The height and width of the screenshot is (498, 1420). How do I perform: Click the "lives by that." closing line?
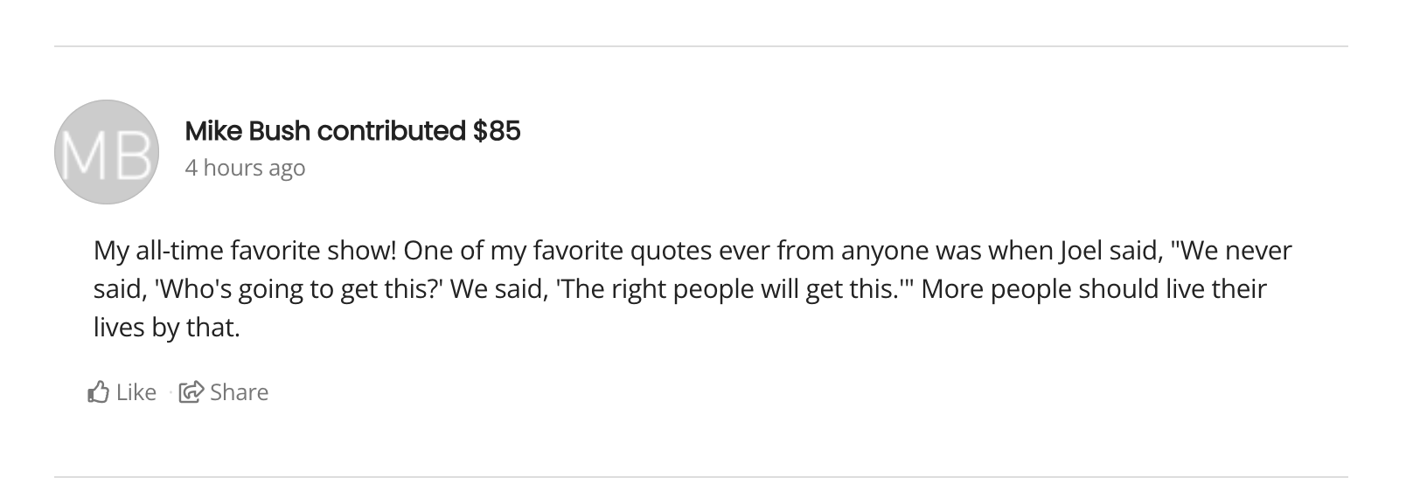tap(166, 328)
